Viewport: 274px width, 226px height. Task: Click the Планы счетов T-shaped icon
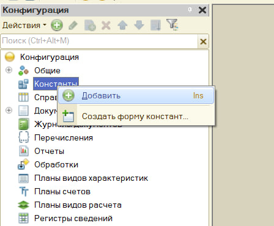(24, 192)
